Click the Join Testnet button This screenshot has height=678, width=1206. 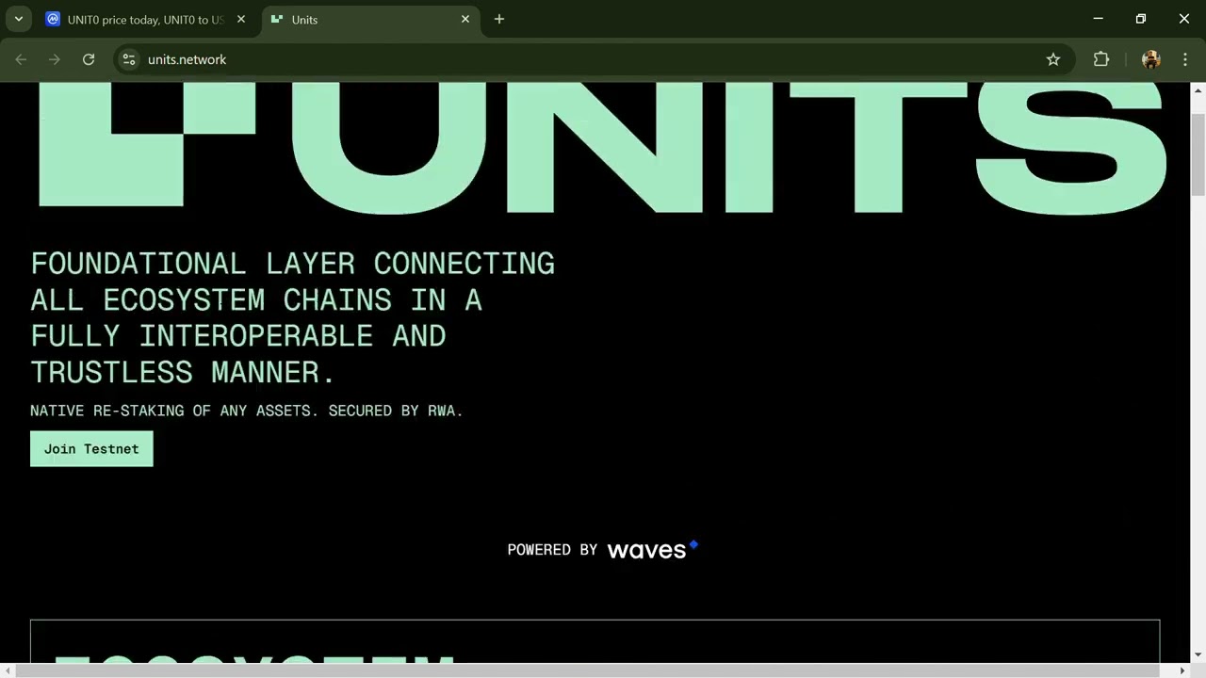[x=91, y=449]
